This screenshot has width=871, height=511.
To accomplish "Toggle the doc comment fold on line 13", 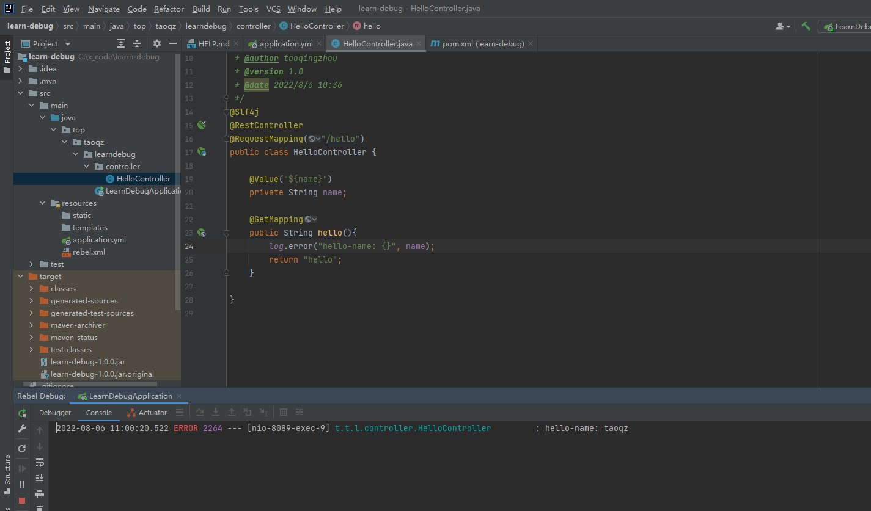I will (226, 98).
